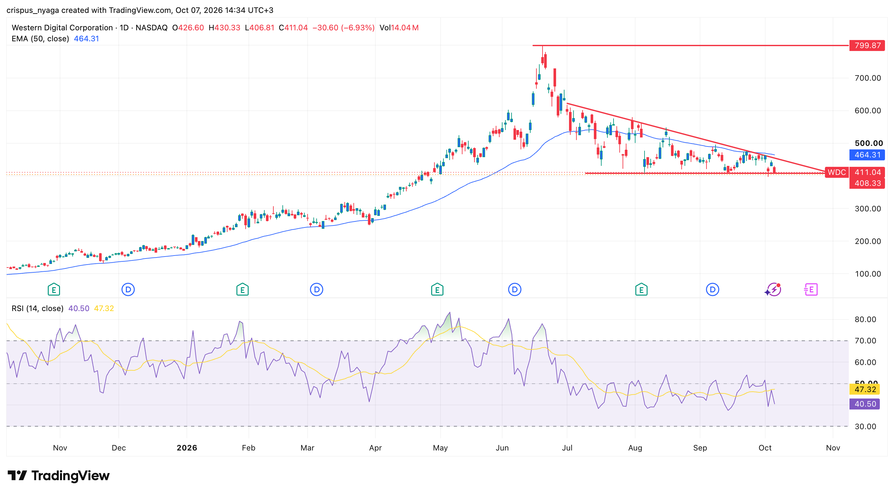Click the September dividend D marker

click(x=713, y=289)
